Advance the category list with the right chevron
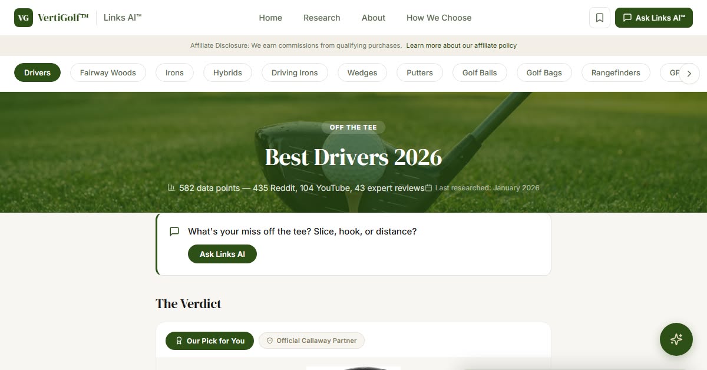 coord(689,74)
